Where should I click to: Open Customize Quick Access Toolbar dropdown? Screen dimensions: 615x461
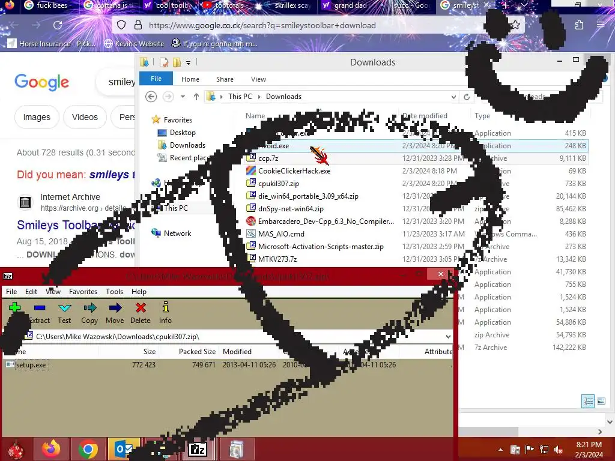(x=188, y=62)
